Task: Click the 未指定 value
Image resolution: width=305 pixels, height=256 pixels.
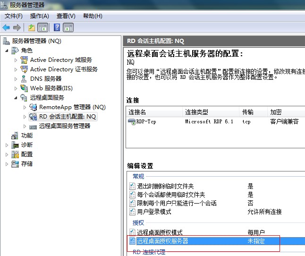Action: pyautogui.click(x=256, y=241)
